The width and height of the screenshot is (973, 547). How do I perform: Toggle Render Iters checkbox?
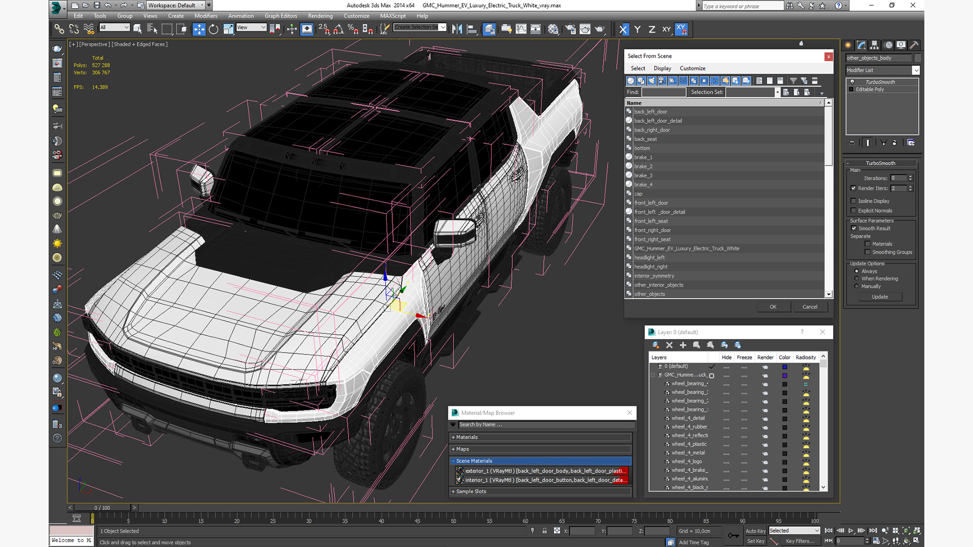853,188
